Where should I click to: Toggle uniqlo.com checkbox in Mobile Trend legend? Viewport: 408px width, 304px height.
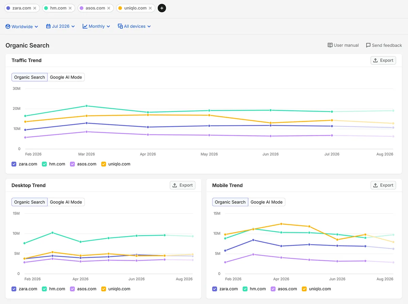(x=304, y=289)
